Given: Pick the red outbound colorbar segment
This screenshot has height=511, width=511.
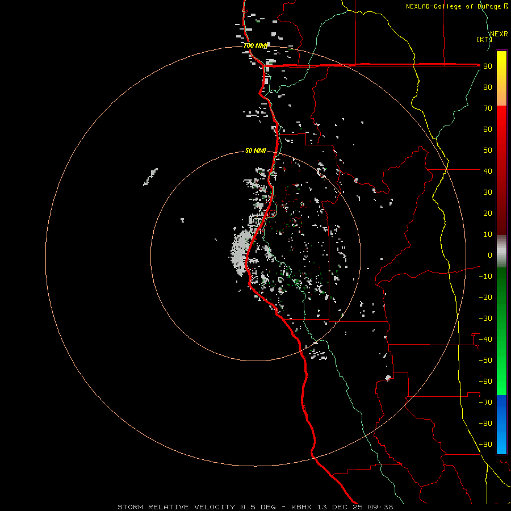Looking at the screenshot, I should (x=501, y=170).
